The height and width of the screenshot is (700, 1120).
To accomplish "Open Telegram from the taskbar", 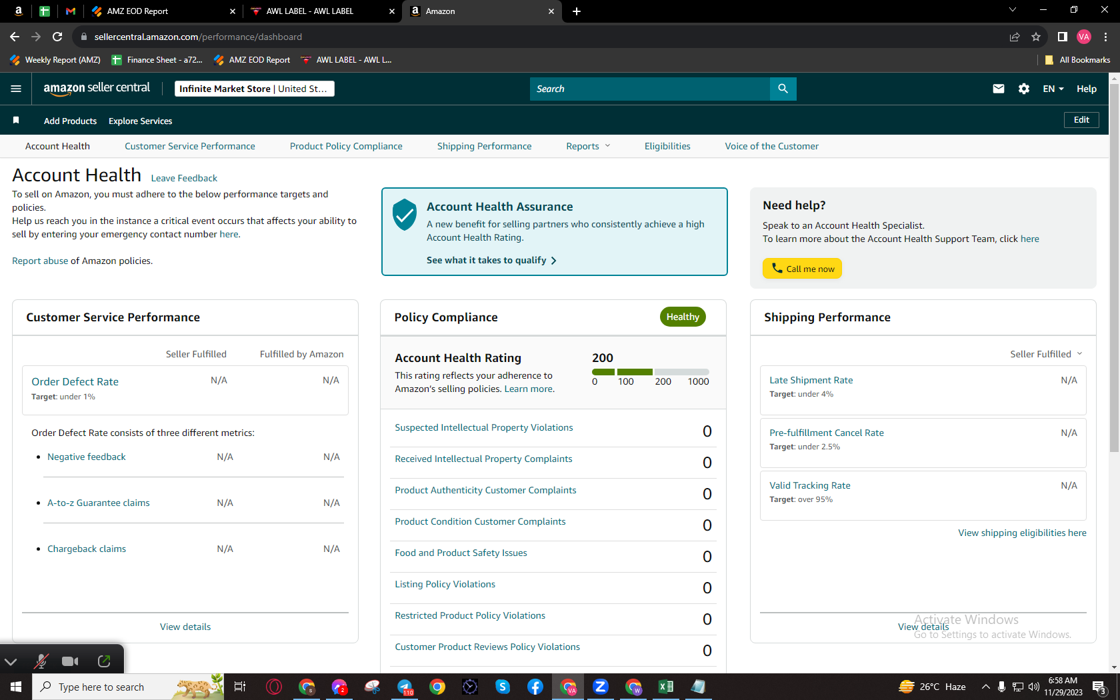I will pos(405,687).
